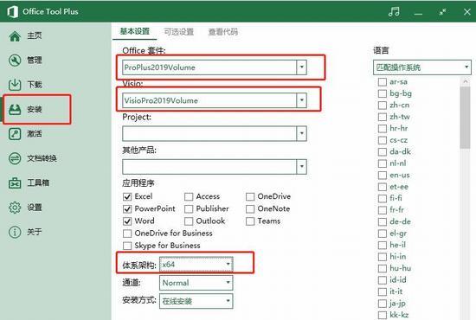Open the manage (管理) wrench icon

click(x=15, y=60)
